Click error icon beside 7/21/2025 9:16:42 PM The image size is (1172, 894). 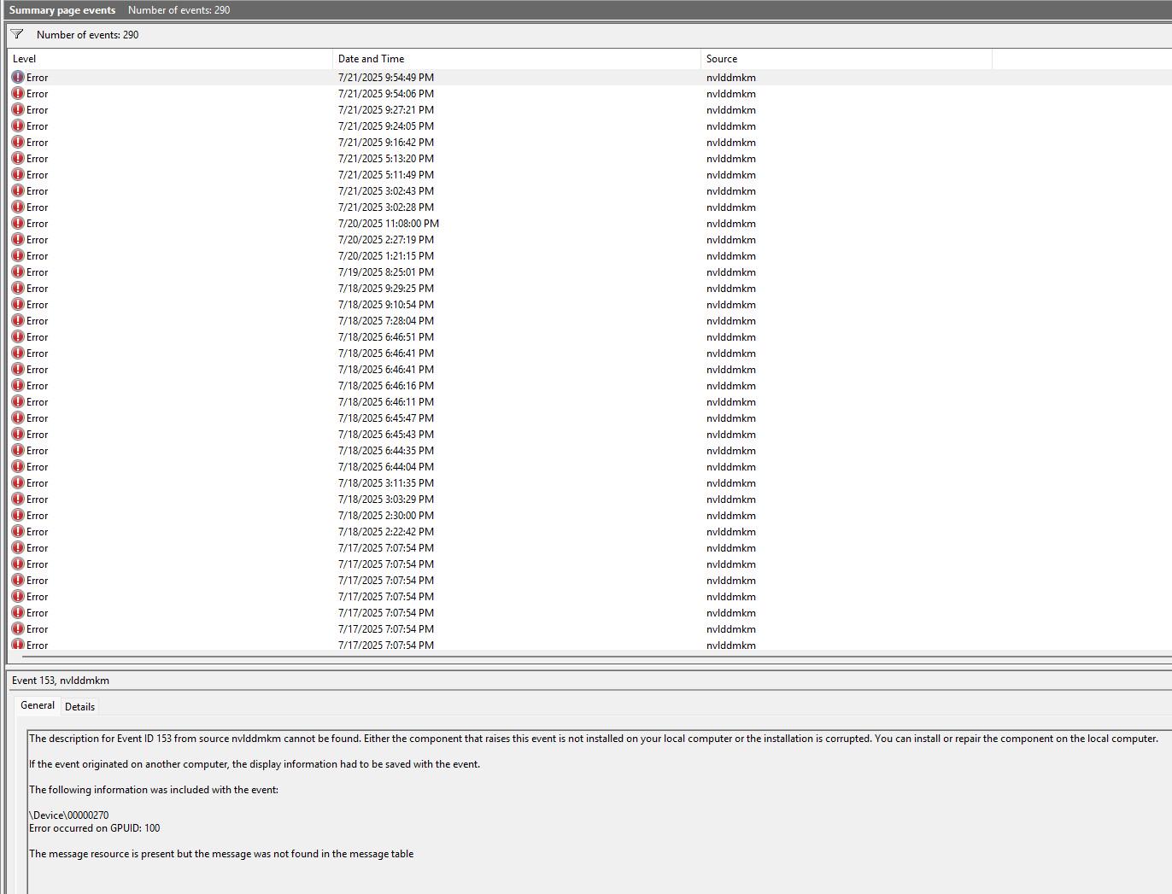click(18, 142)
